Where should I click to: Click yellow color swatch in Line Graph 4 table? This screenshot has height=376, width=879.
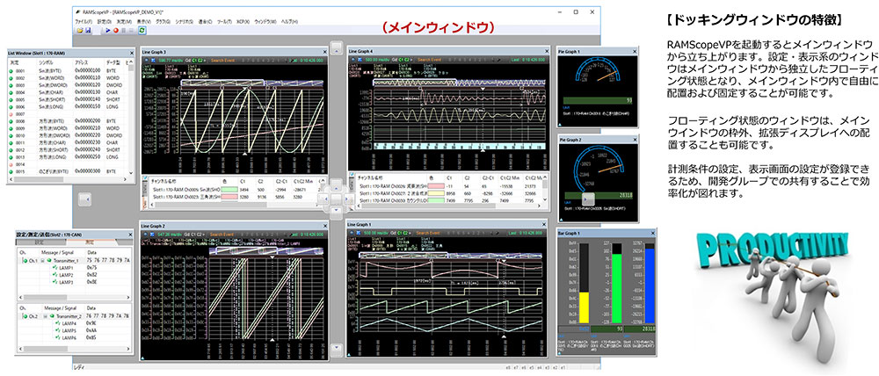point(436,192)
